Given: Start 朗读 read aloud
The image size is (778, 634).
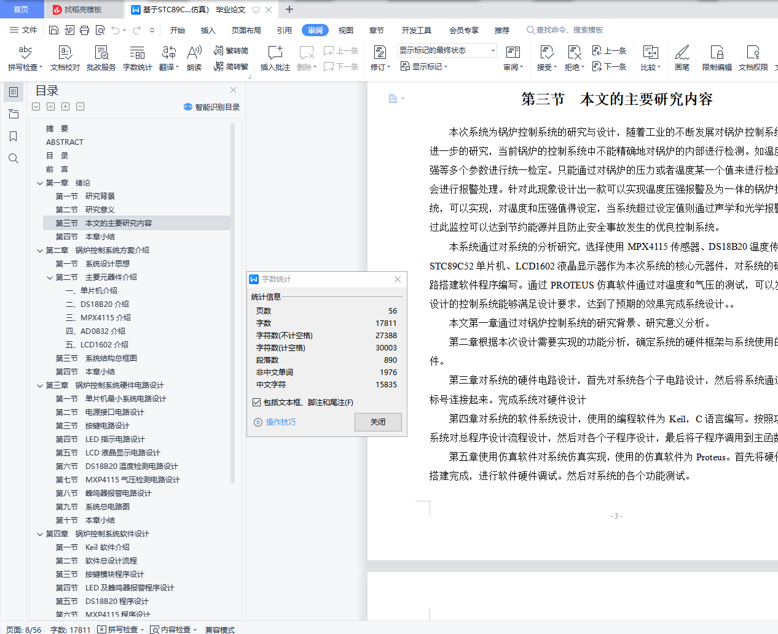Looking at the screenshot, I should pyautogui.click(x=194, y=58).
